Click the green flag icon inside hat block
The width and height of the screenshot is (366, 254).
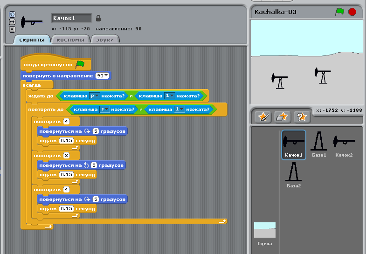click(80, 64)
